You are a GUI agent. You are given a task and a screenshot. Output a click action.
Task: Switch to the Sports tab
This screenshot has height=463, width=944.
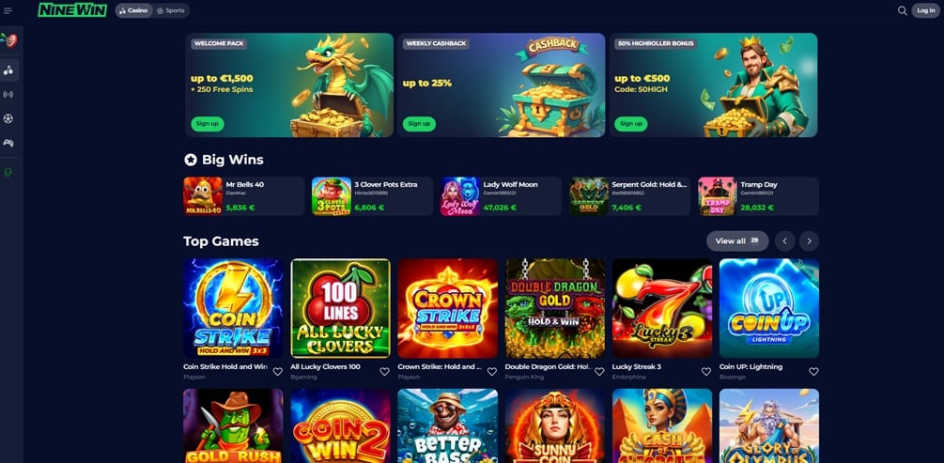(x=171, y=10)
